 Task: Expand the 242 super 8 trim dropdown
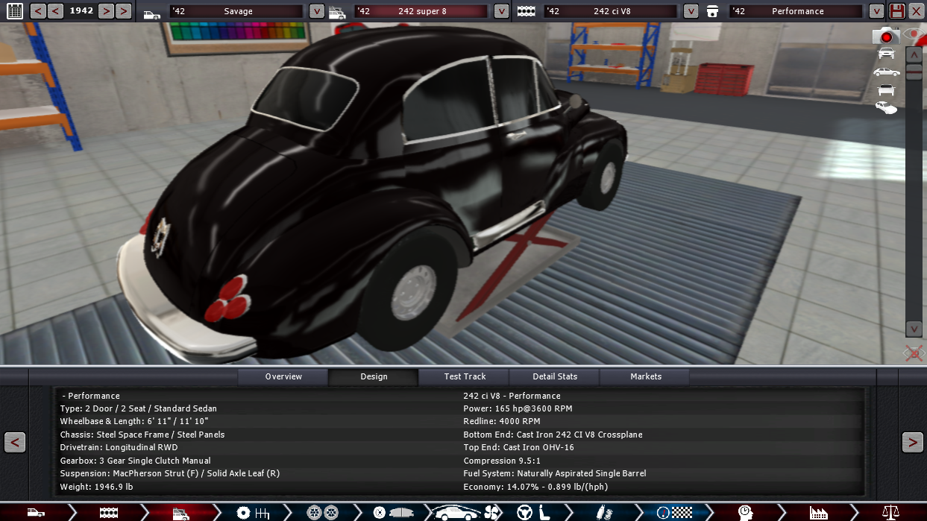coord(502,11)
